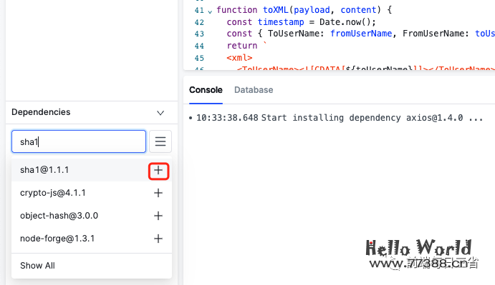
Task: Add crypto-js@4.1.1 using its plus icon
Action: (158, 193)
